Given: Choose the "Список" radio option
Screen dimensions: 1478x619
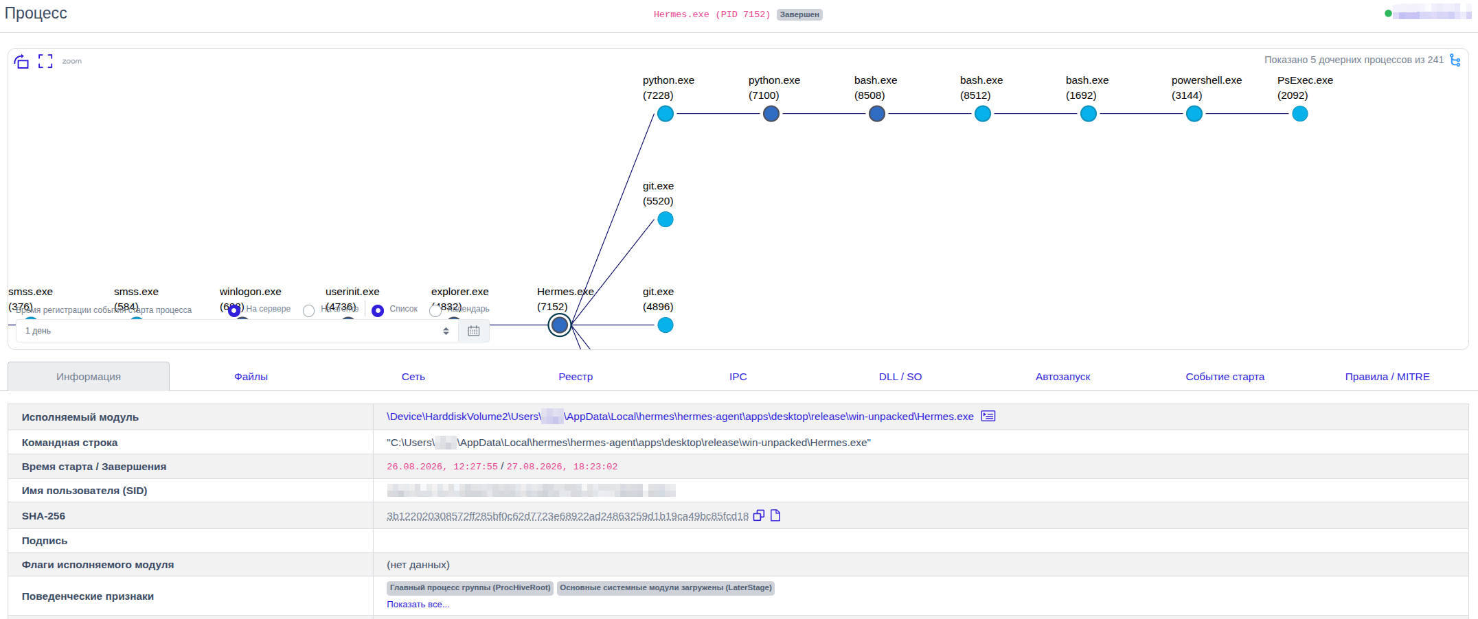Looking at the screenshot, I should pyautogui.click(x=378, y=311).
